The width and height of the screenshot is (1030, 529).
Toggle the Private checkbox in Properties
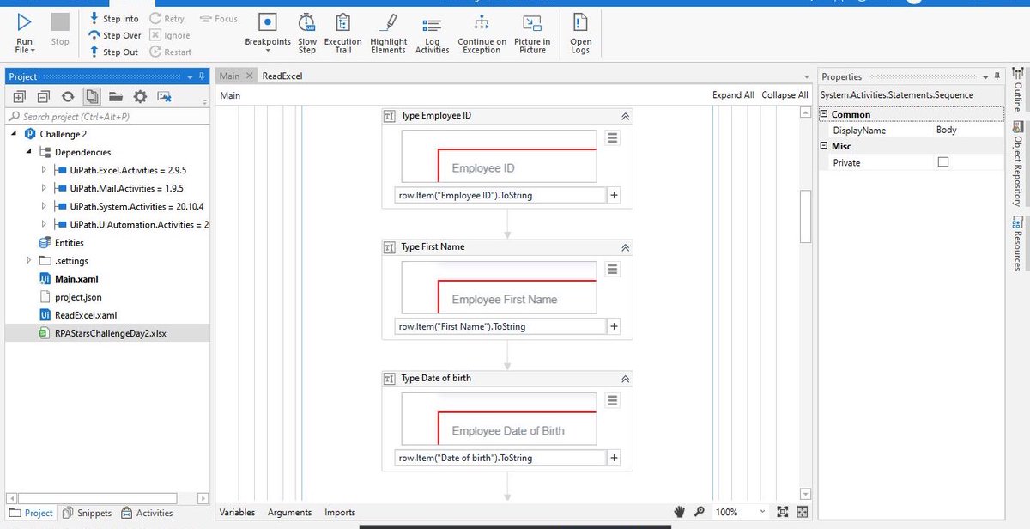[x=943, y=162]
